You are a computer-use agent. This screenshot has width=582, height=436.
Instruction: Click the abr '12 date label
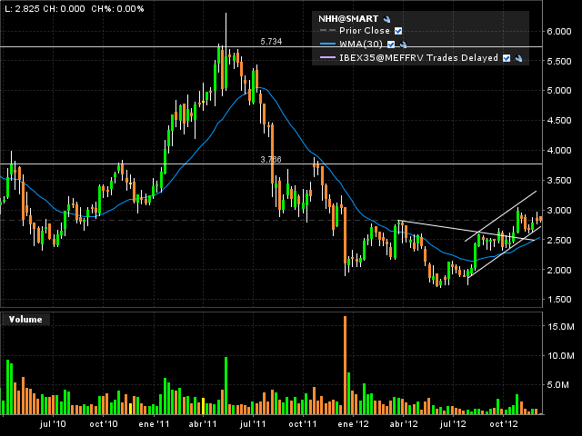coord(403,424)
